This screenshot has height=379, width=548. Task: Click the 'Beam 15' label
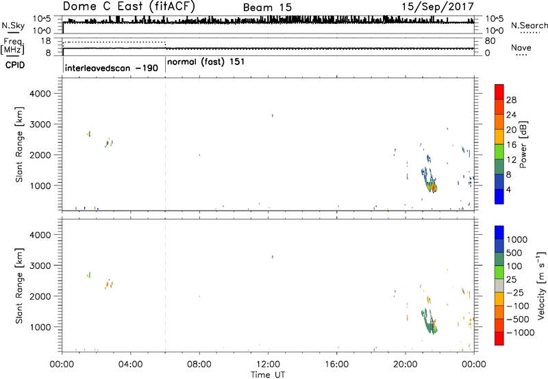pos(267,8)
